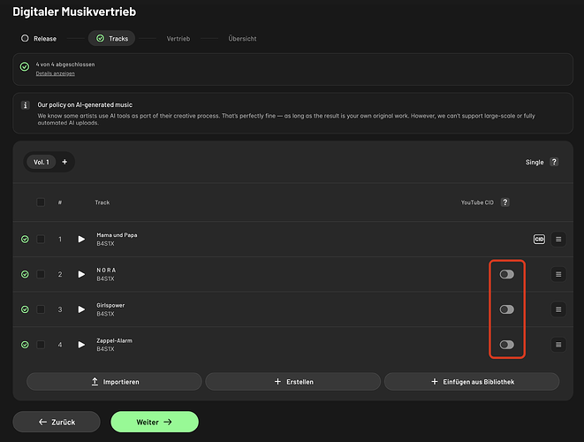Viewport: 584px width, 442px height.
Task: Click the Importieren button
Action: [x=114, y=382]
